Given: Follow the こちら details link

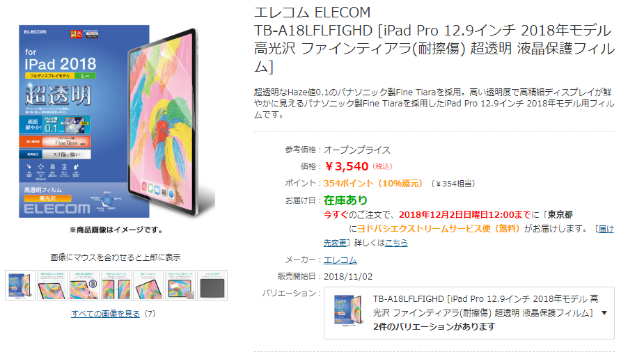Looking at the screenshot, I should pos(396,243).
